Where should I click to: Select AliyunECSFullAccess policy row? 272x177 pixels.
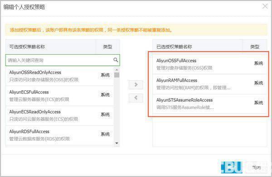[60, 96]
